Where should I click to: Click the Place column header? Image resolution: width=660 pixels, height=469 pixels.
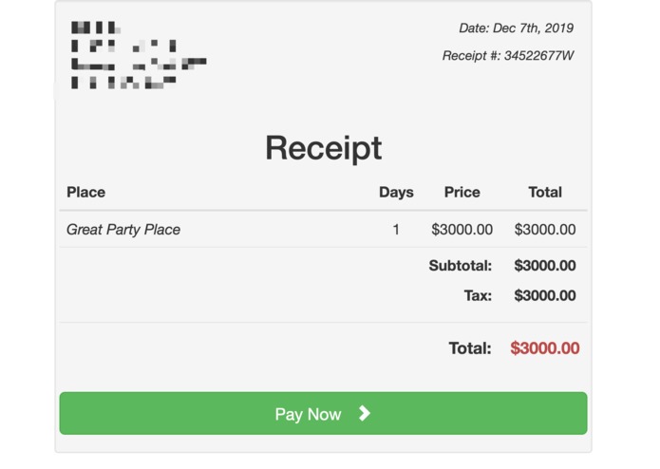tap(85, 192)
